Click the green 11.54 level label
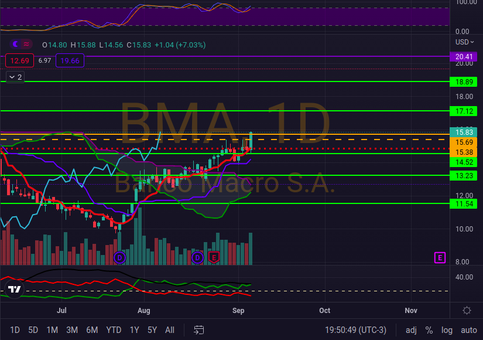483x340 pixels. coord(464,203)
